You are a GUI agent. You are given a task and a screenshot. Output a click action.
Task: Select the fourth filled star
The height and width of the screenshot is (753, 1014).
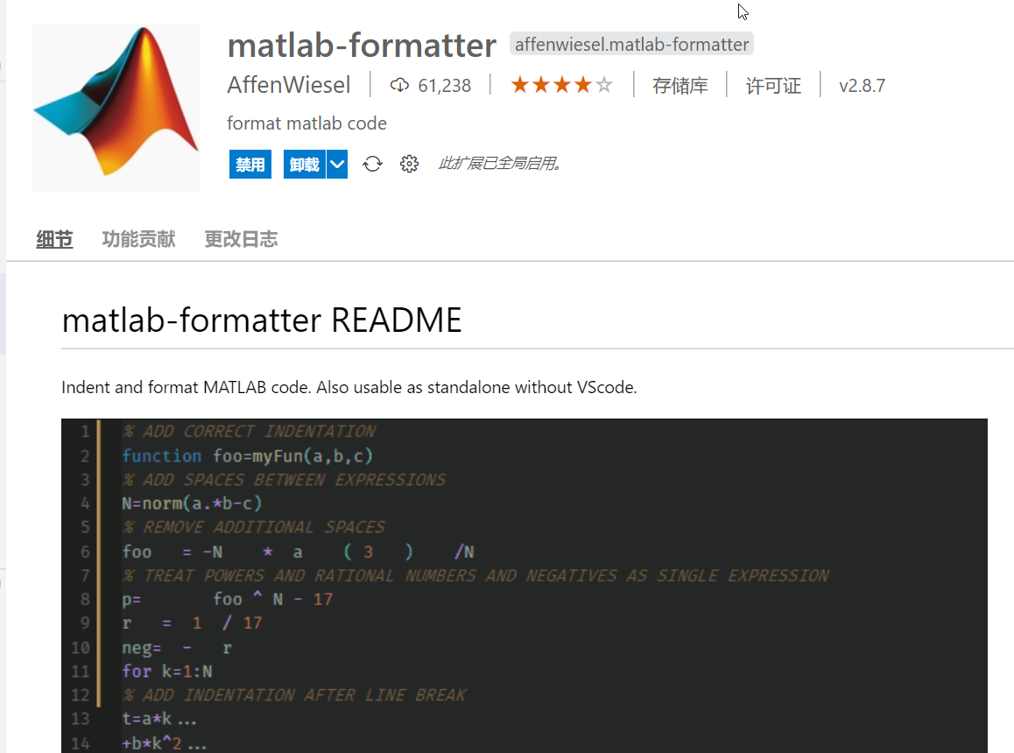point(584,83)
